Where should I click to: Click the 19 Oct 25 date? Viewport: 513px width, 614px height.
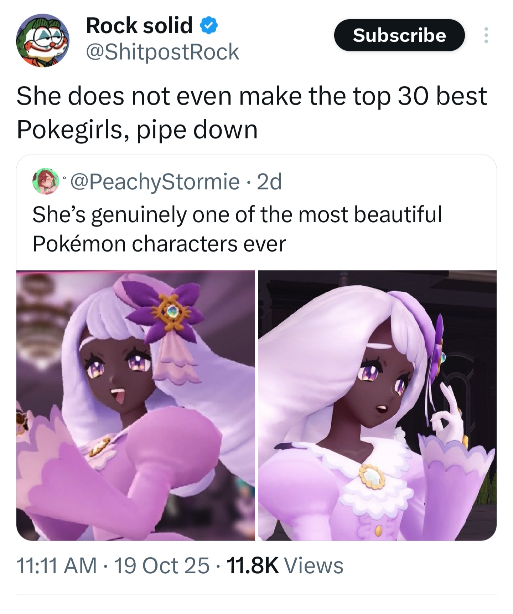tap(161, 565)
